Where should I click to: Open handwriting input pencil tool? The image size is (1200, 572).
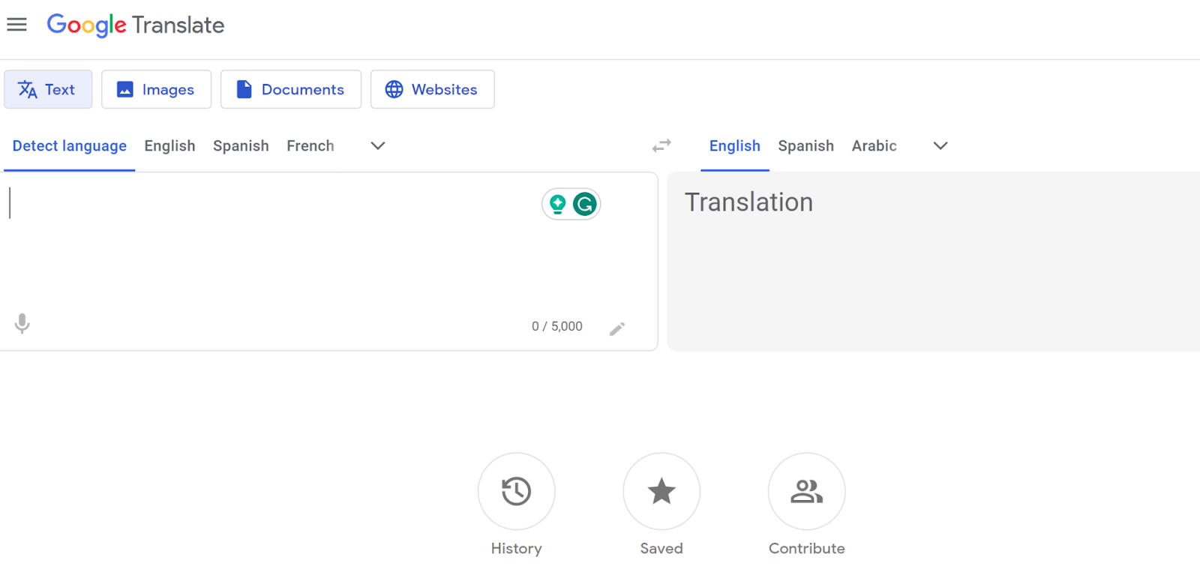[x=617, y=328]
